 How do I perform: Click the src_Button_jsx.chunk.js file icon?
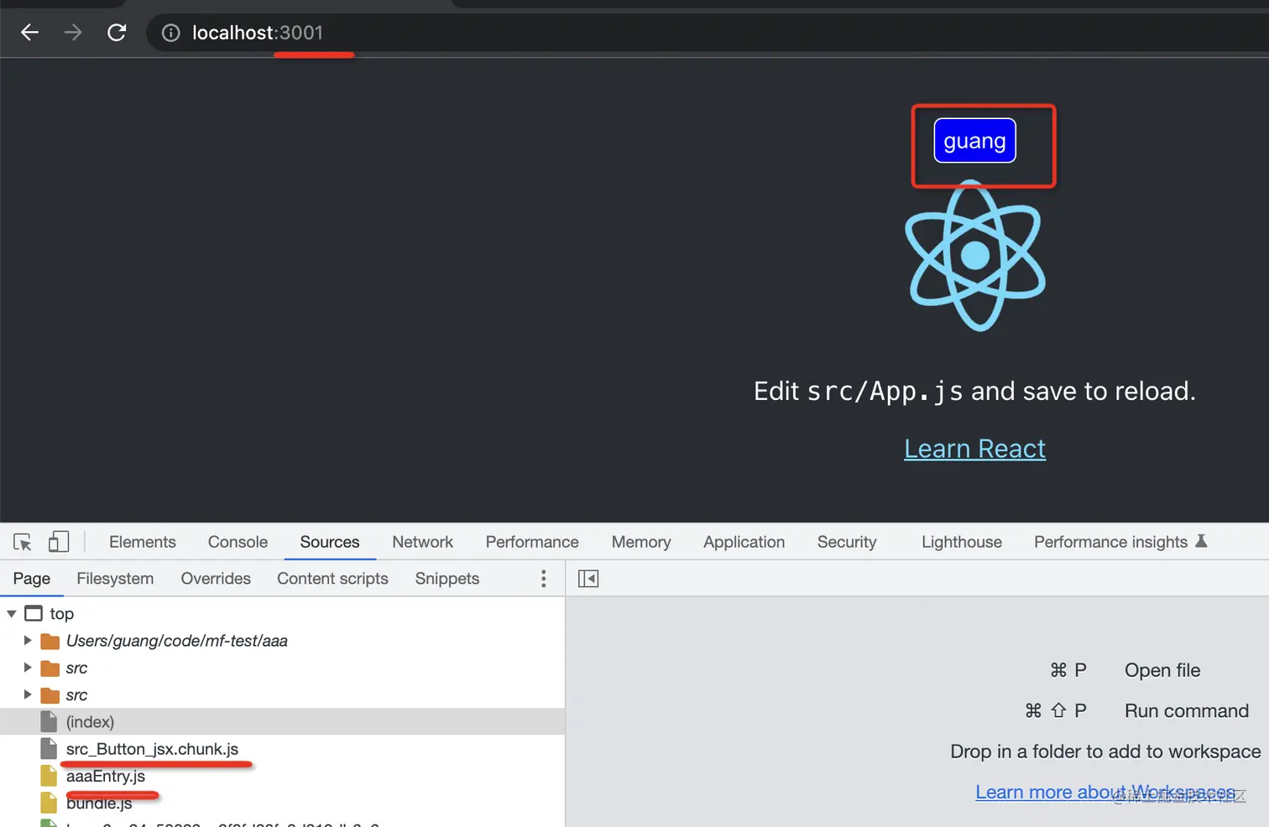point(50,749)
